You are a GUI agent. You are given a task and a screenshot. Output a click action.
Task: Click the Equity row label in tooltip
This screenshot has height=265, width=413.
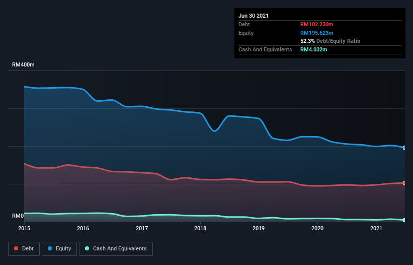point(246,33)
